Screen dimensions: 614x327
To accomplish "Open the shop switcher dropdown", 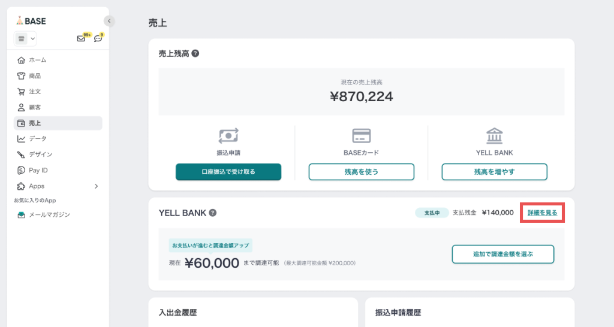I will 25,39.
